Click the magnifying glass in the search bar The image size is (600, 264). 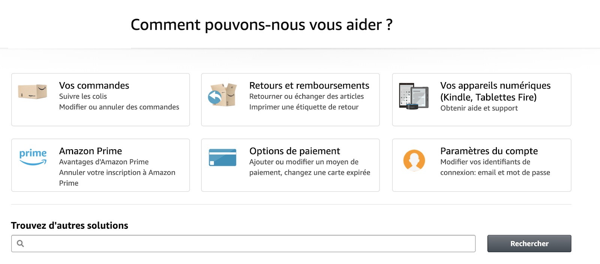tap(21, 243)
